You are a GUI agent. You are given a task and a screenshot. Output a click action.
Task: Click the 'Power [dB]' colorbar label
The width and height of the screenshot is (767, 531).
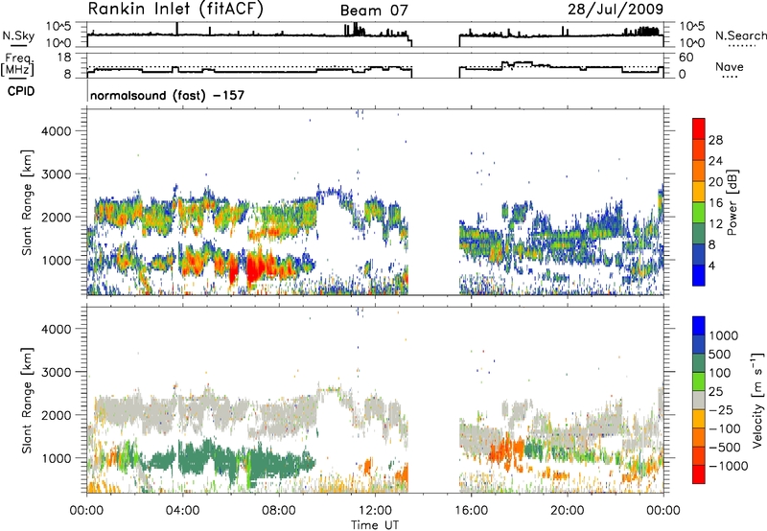[732, 202]
